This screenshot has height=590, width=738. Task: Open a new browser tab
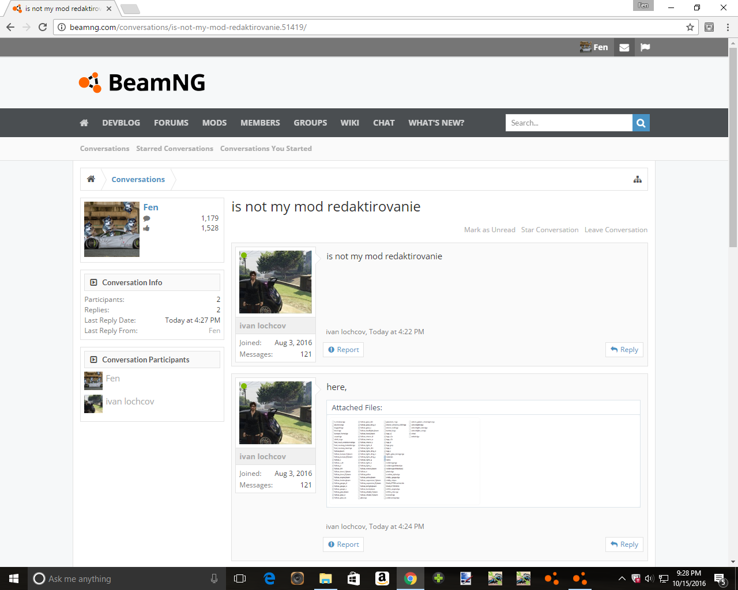[x=130, y=9]
